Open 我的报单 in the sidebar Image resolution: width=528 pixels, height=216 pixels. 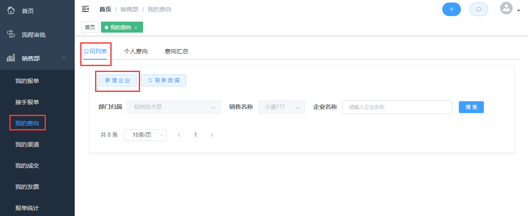[x=27, y=81]
